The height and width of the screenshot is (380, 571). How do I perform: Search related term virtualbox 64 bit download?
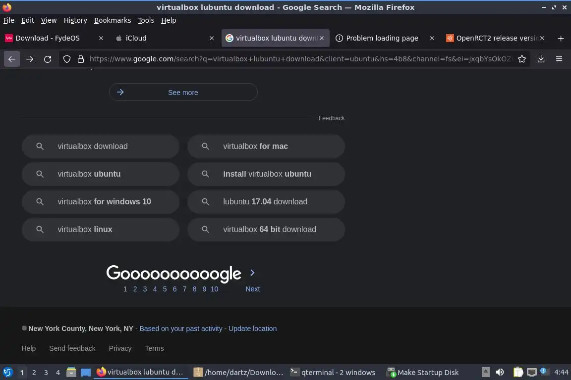coord(266,230)
